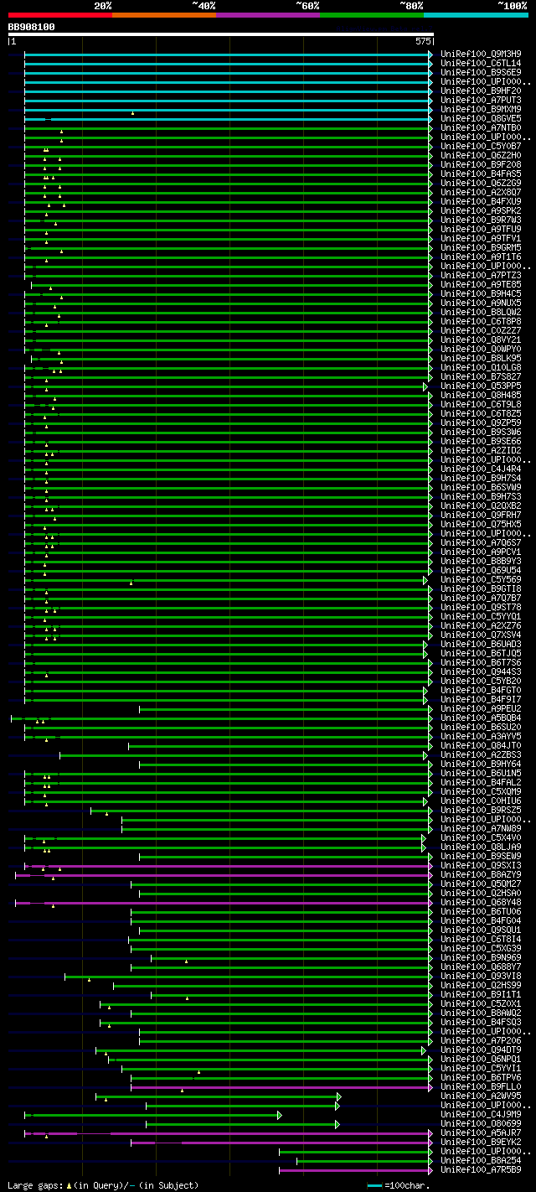Select the UniRef100_B9RSZ5 label

pos(482,811)
